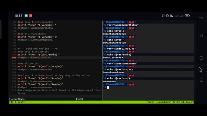This screenshot has height=116, width=207.
Task: Click the 10:55 clock in status bar
Action: tap(18, 16)
